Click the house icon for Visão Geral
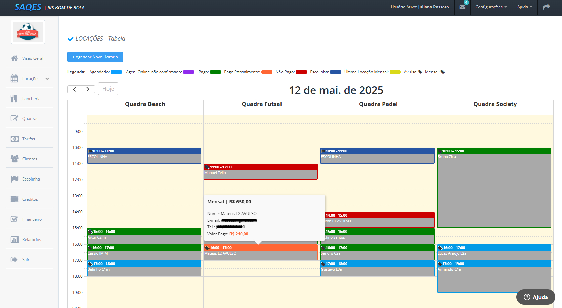Screen dimensions: 562x308 click(x=14, y=58)
